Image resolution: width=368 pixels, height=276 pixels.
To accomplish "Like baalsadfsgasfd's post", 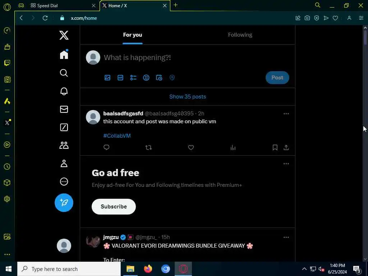I will click(191, 147).
